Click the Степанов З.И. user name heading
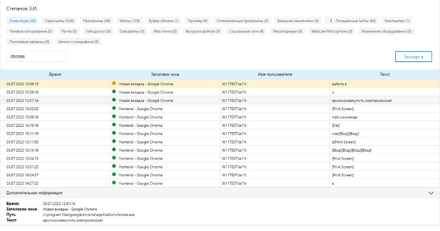Screen dimensions: 440x231 coord(22,9)
